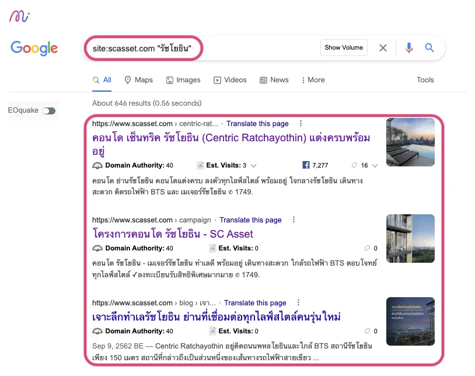Screen dimensions: 475x376
Task: Open three-dot menu for blog result
Action: [x=298, y=302]
